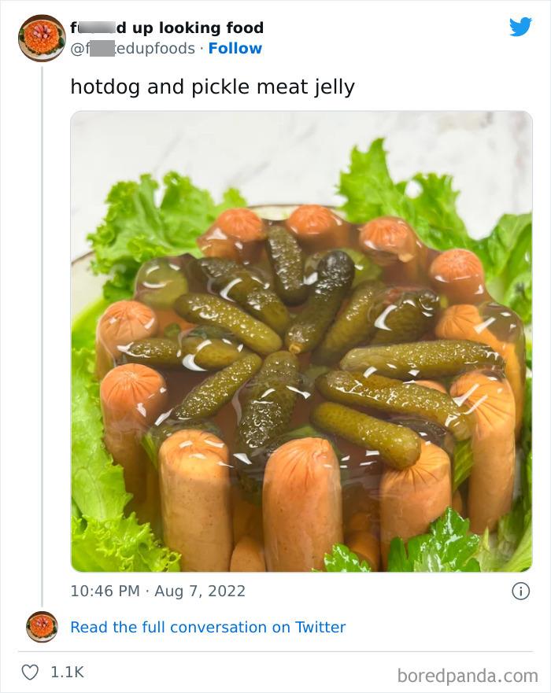Click the 1.1K likes count
This screenshot has width=551, height=693.
coord(67,672)
